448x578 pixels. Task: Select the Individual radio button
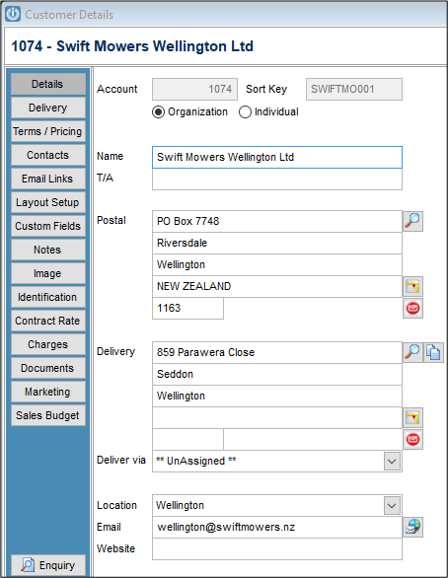pyautogui.click(x=245, y=112)
